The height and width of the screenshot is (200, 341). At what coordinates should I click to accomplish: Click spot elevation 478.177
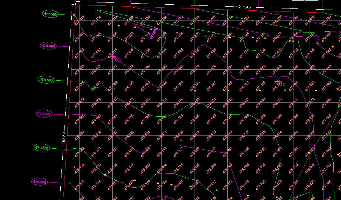(x=113, y=70)
